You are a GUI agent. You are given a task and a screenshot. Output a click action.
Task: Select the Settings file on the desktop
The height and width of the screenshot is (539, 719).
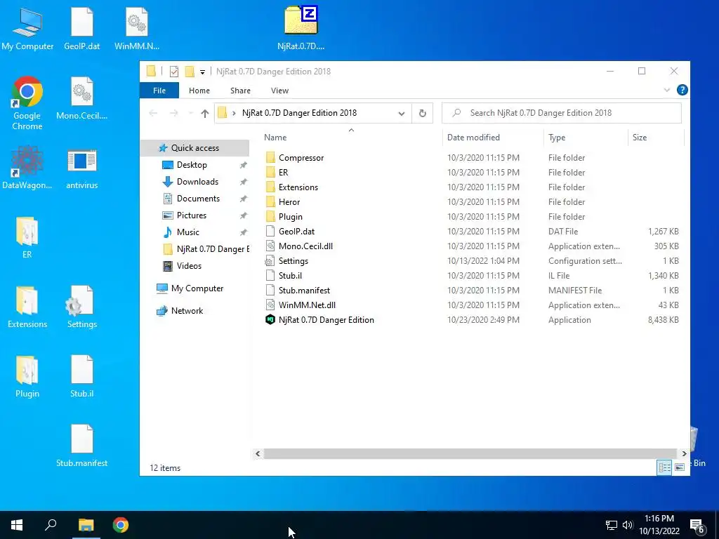click(x=81, y=307)
